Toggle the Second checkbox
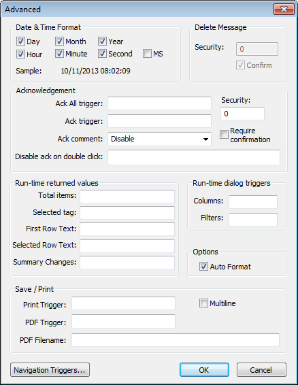 click(102, 54)
